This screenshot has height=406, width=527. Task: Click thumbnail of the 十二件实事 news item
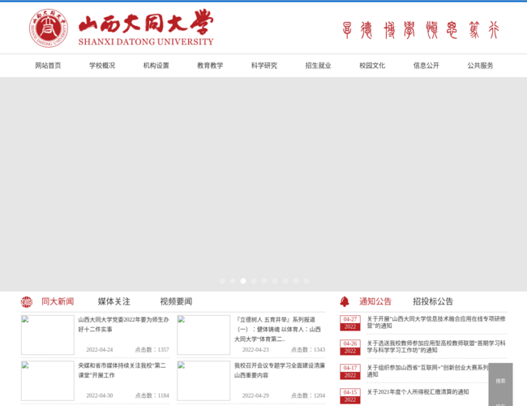(x=48, y=335)
